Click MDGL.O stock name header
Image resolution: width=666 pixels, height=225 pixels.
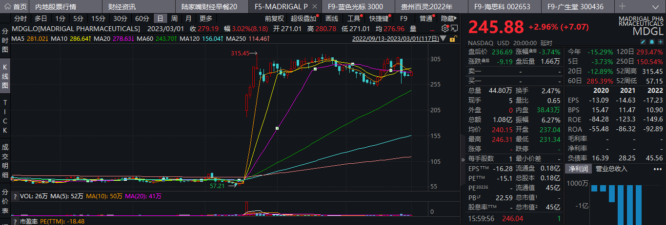click(x=76, y=29)
